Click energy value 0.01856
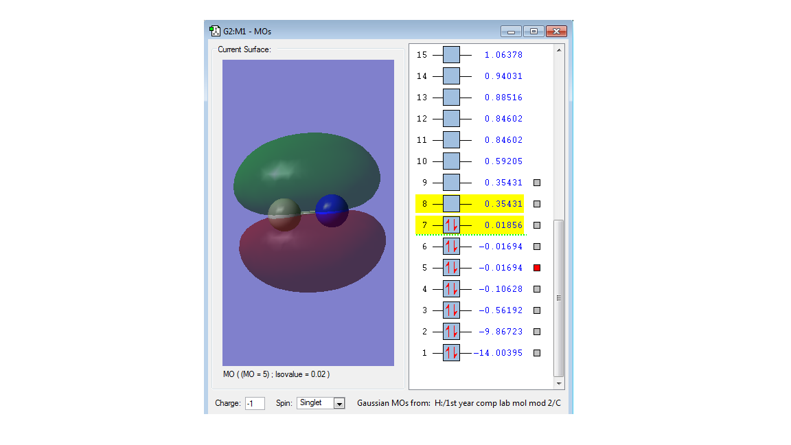The width and height of the screenshot is (791, 445). [x=503, y=225]
